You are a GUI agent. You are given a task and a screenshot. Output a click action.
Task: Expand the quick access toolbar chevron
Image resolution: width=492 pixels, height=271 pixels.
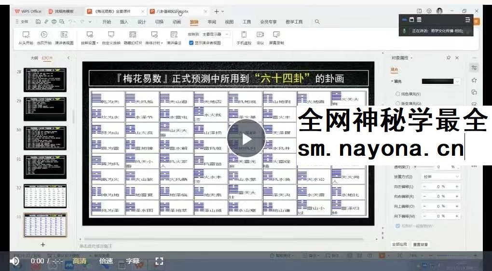pos(90,22)
